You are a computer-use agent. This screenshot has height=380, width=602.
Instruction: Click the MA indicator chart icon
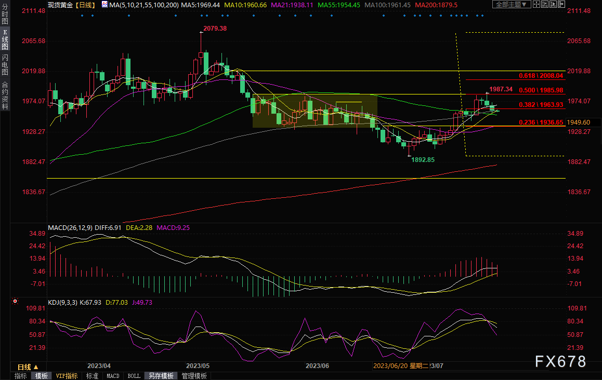tap(105, 5)
